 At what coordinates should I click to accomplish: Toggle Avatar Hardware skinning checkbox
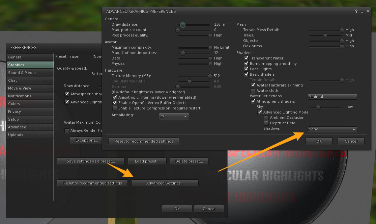coord(253,85)
